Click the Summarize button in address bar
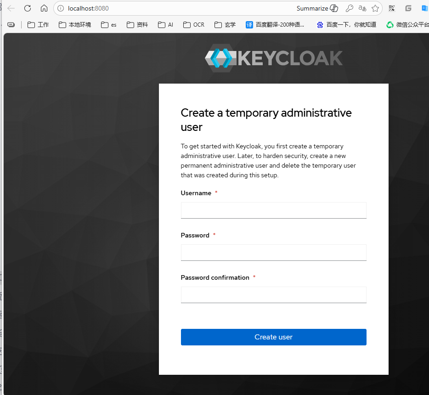Screen dimensions: 429x395 (317, 8)
